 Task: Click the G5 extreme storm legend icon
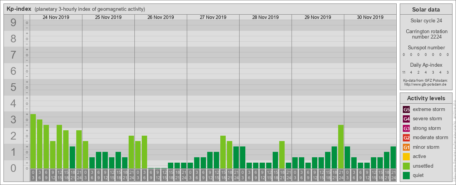click(407, 110)
